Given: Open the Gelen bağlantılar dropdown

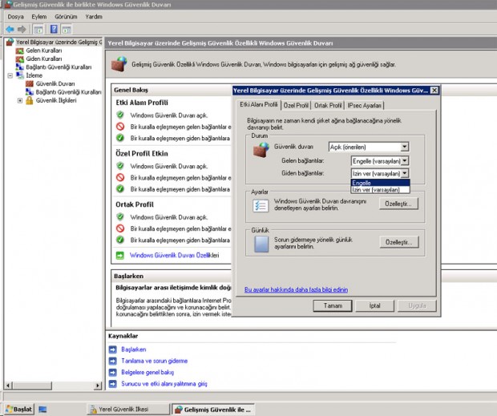Looking at the screenshot, I should pyautogui.click(x=380, y=161).
